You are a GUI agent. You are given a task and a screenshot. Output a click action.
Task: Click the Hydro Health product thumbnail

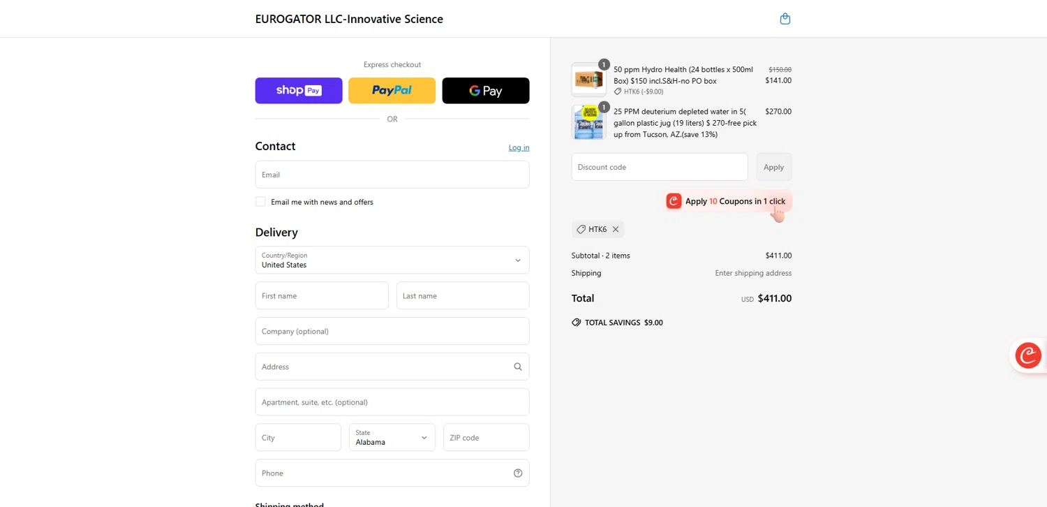point(588,80)
